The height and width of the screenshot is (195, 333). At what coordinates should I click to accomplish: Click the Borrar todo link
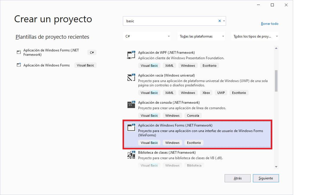click(269, 23)
